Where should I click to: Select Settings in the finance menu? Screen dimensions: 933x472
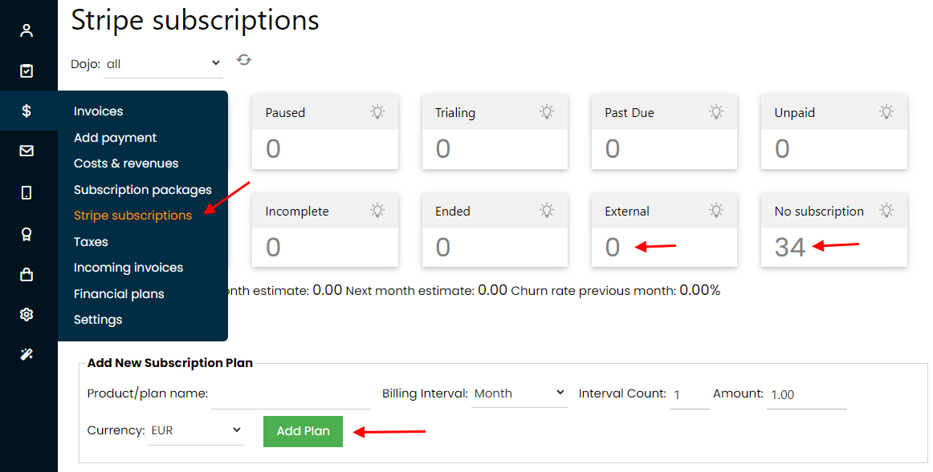[x=98, y=320]
